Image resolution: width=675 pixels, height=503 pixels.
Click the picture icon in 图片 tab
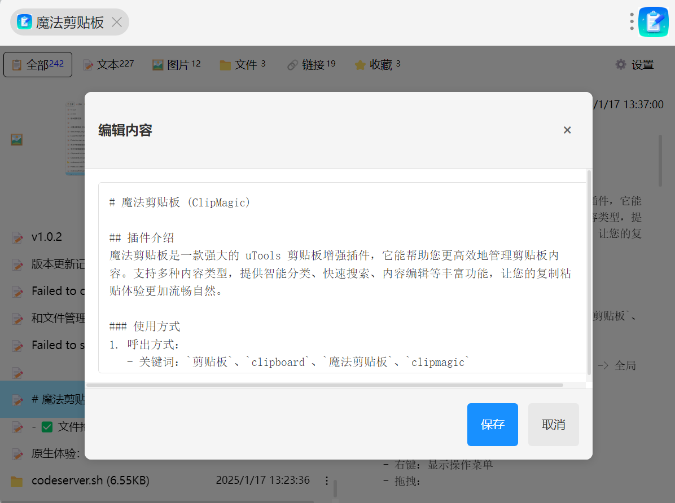[x=158, y=65]
